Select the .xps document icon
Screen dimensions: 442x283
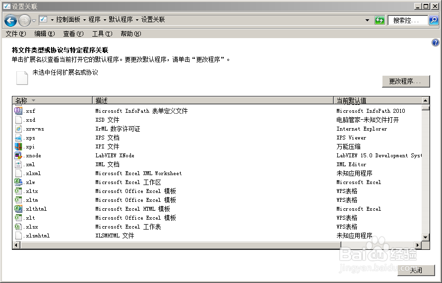pyautogui.click(x=18, y=138)
